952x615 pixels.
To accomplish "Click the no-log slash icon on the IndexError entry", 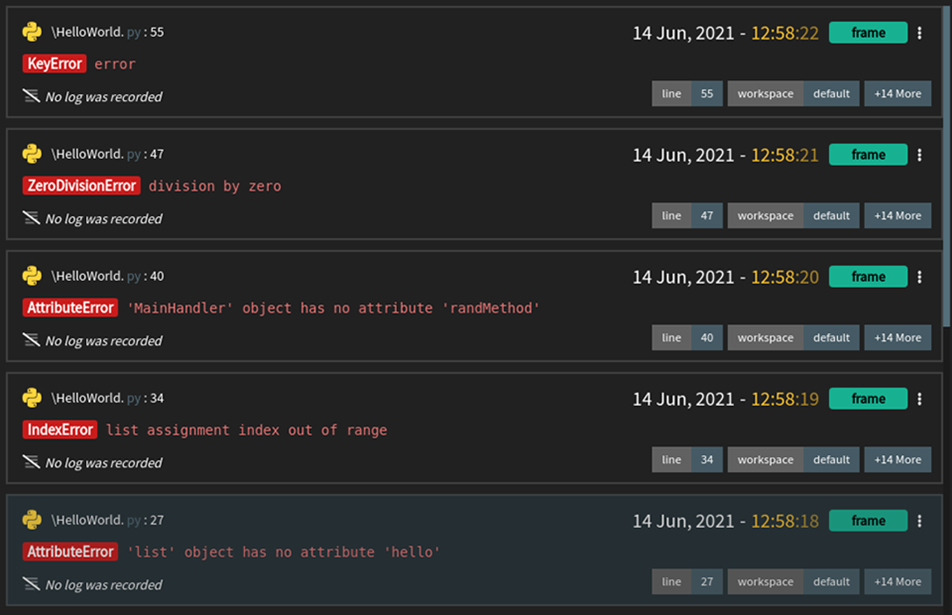I will [x=29, y=461].
